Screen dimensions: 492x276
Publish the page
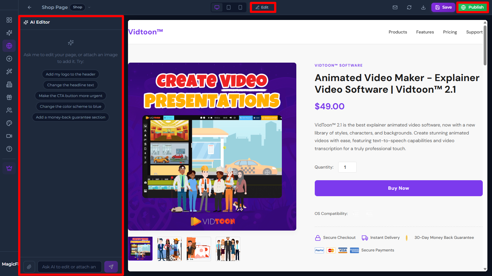click(x=472, y=7)
